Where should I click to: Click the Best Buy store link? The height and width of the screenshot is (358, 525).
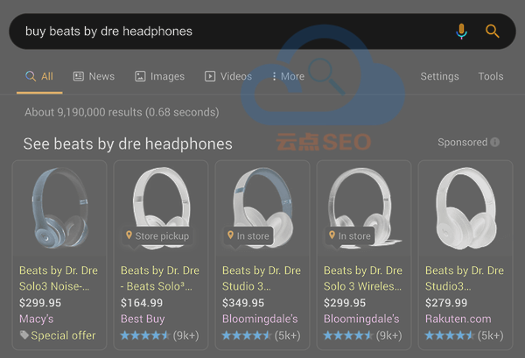[x=143, y=319]
